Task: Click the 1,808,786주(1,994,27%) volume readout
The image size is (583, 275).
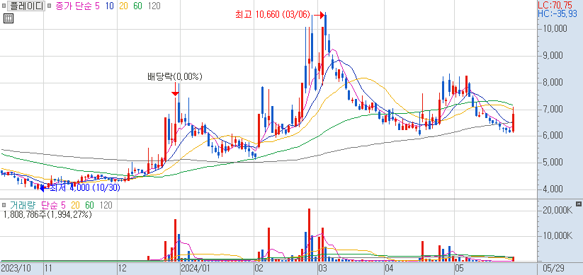Action: (x=47, y=214)
